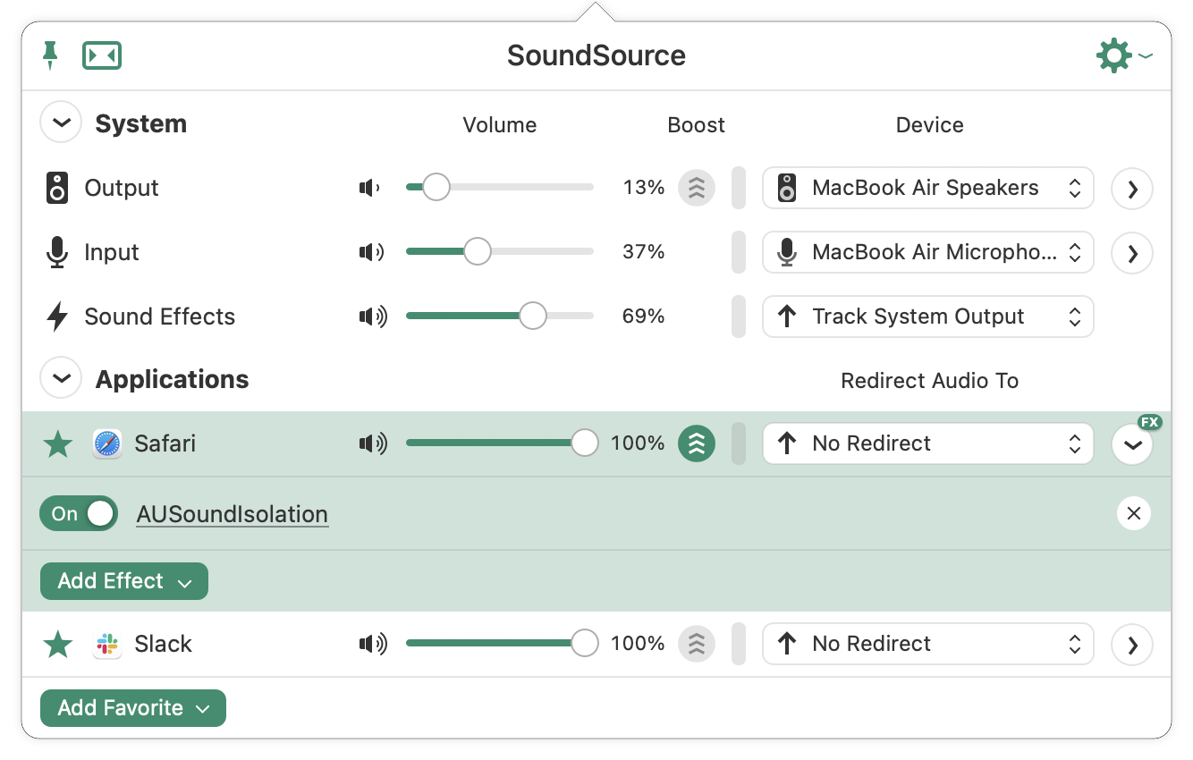
Task: Open Safari's No Redirect dropdown
Action: tap(928, 443)
